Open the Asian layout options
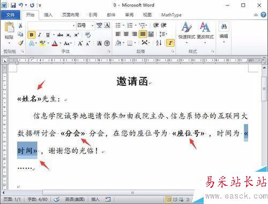The width and height of the screenshot is (268, 204). point(145,43)
